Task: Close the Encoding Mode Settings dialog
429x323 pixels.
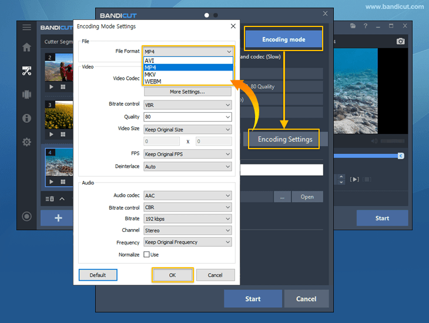Action: tap(233, 26)
